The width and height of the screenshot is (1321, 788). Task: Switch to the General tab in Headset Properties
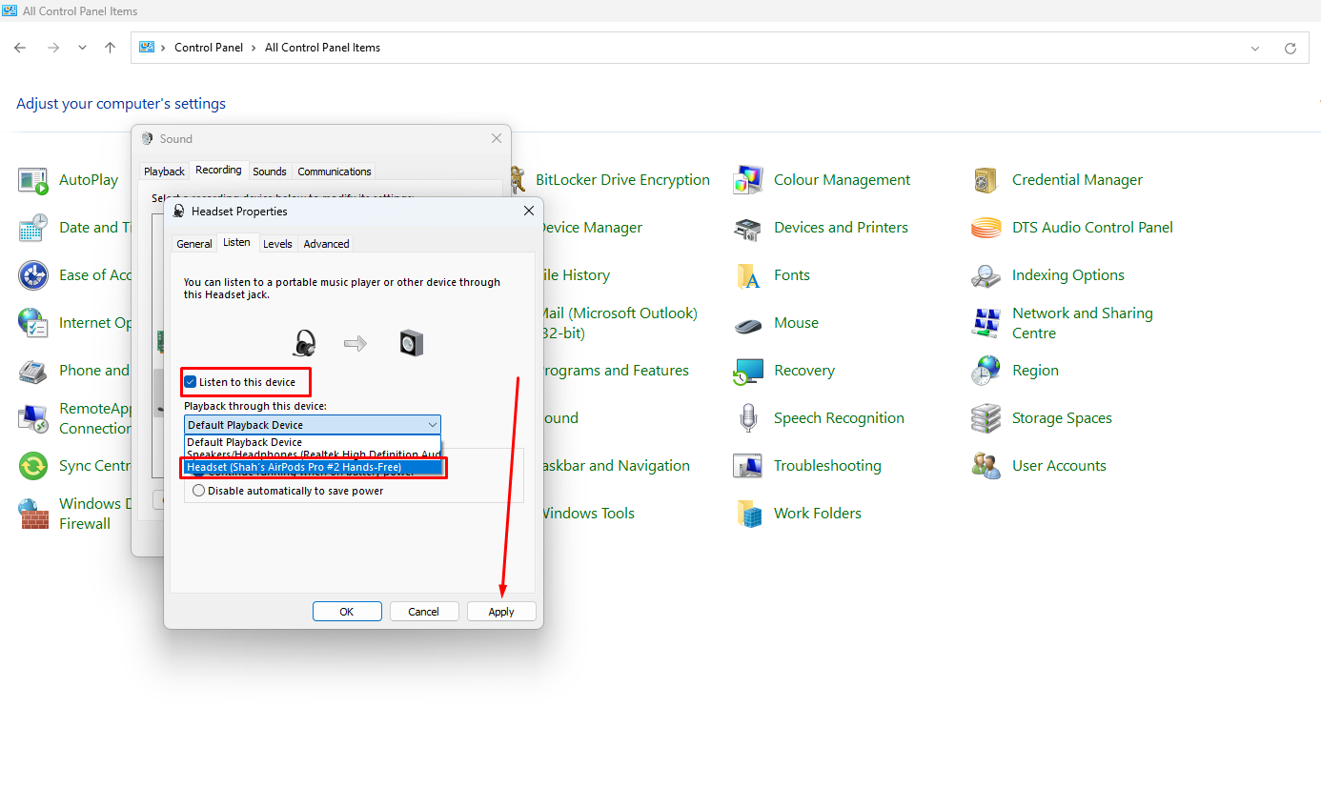pyautogui.click(x=194, y=244)
